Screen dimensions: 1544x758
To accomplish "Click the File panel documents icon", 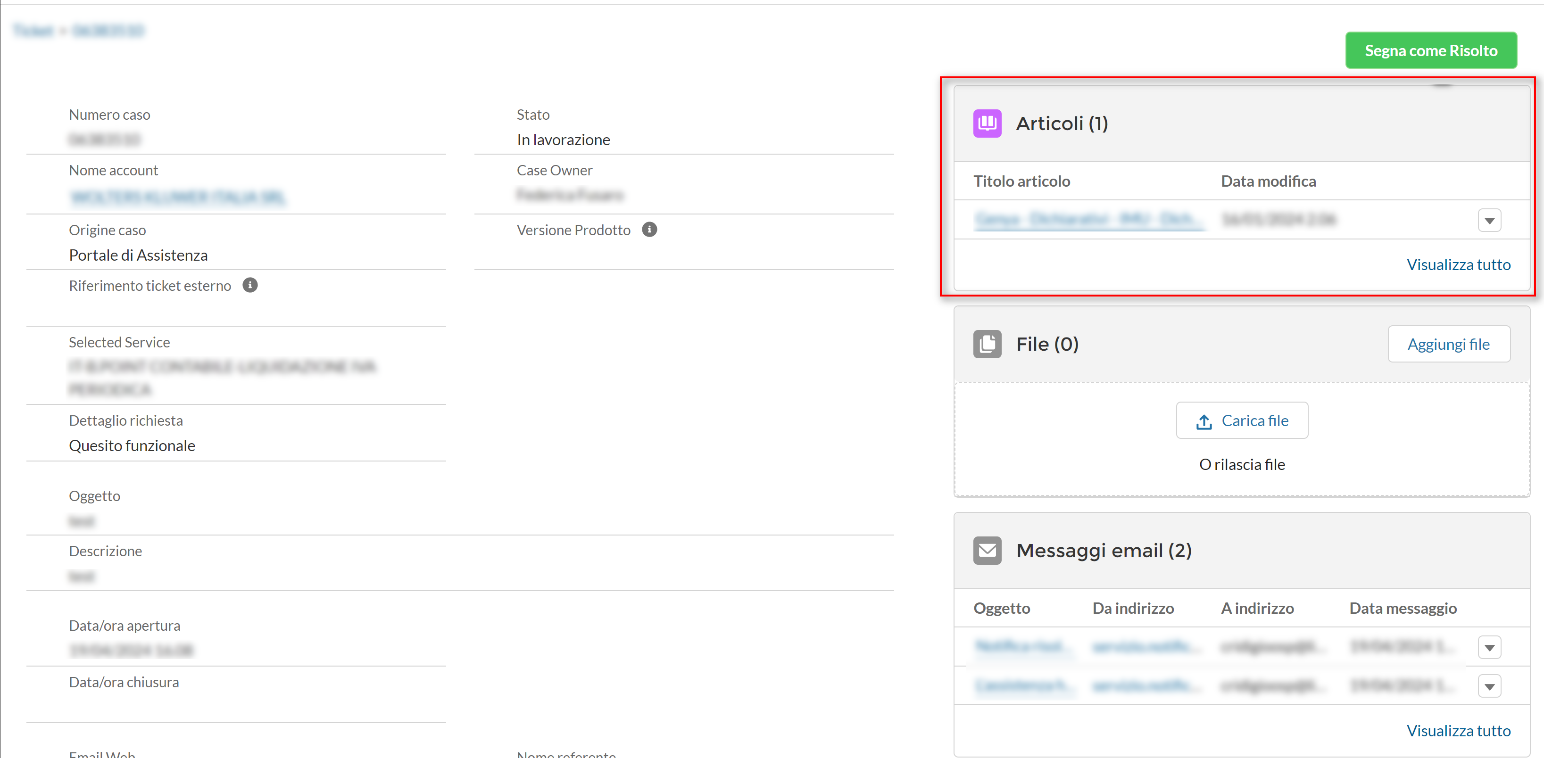I will [987, 344].
